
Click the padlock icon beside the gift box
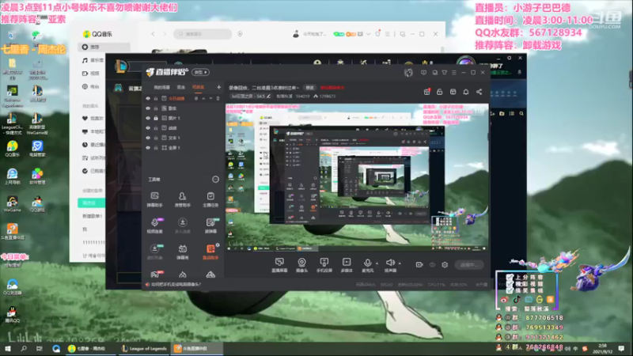point(440,92)
